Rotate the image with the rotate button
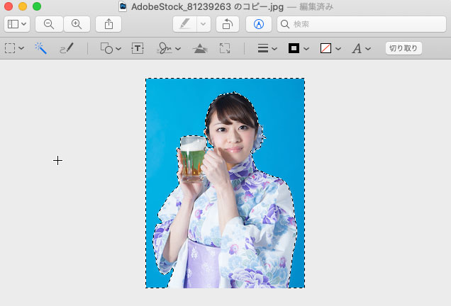Screen dimensions: 451x306 228,24
